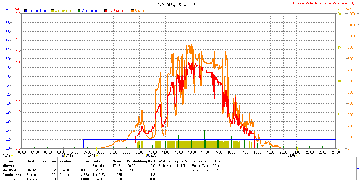
Task: Click the orange Solarstr. legend square
Action: point(132,11)
